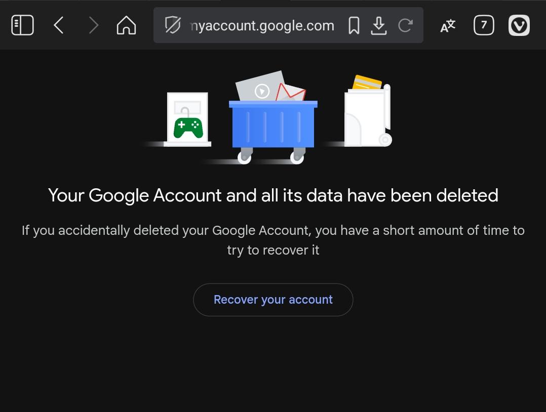Open the tracker blocker shield icon
546x412 pixels.
[173, 25]
